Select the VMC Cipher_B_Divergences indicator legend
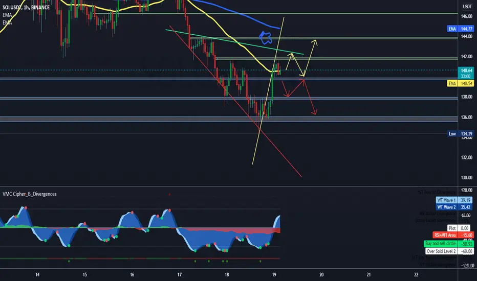The height and width of the screenshot is (281, 477). pyautogui.click(x=30, y=194)
